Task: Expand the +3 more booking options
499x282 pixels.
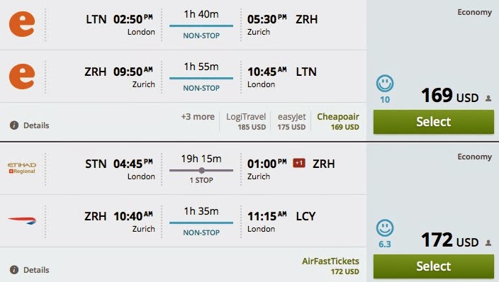Action: click(198, 117)
